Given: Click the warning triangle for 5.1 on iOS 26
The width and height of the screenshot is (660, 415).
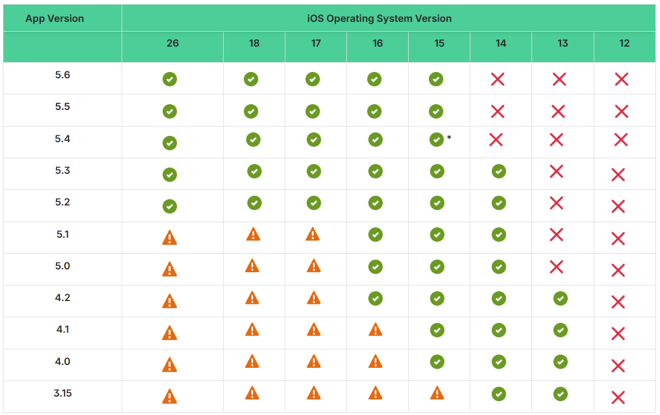Looking at the screenshot, I should tap(169, 238).
